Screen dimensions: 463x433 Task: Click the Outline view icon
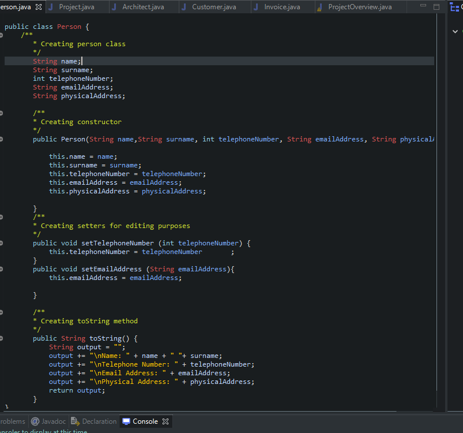click(x=454, y=7)
